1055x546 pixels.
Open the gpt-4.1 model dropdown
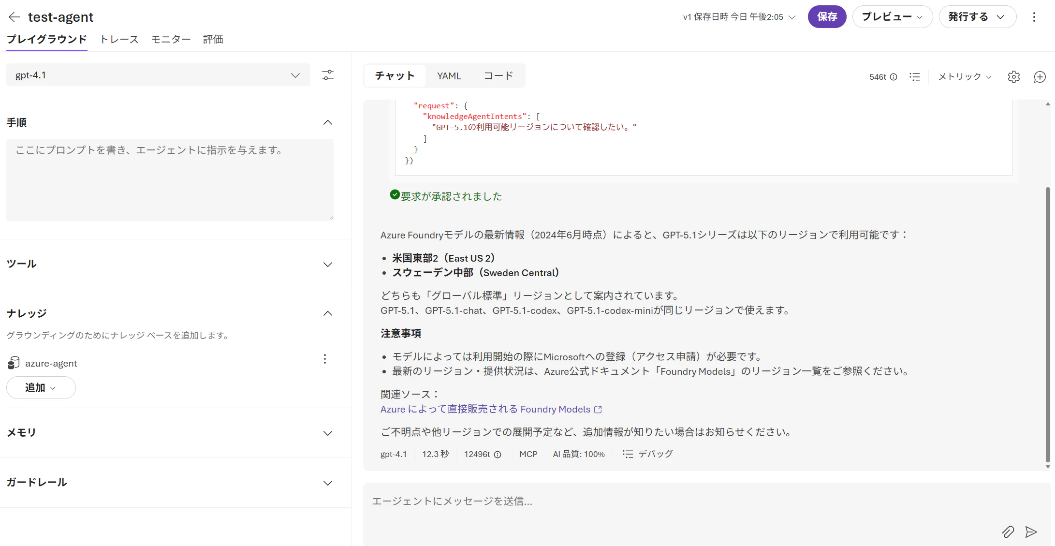pos(158,75)
